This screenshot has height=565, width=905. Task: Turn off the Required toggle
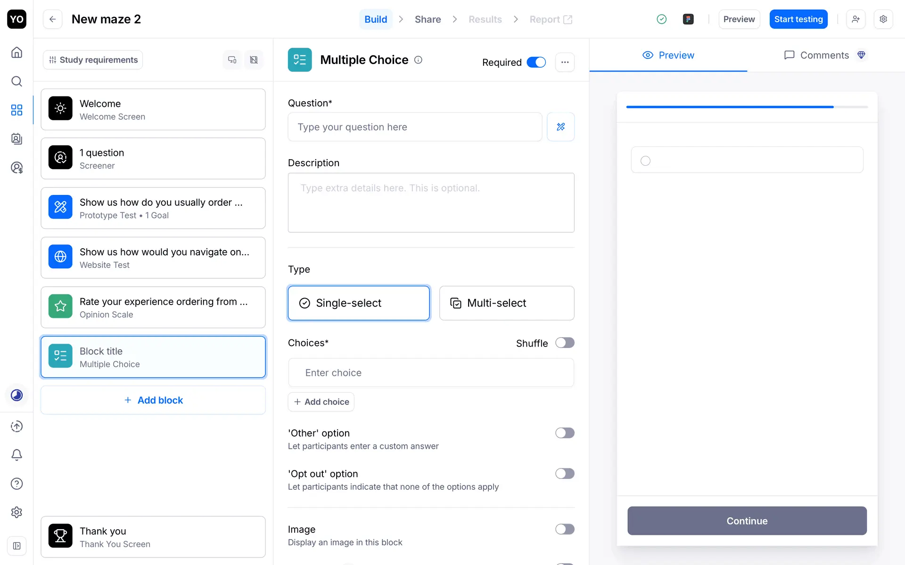pos(536,62)
